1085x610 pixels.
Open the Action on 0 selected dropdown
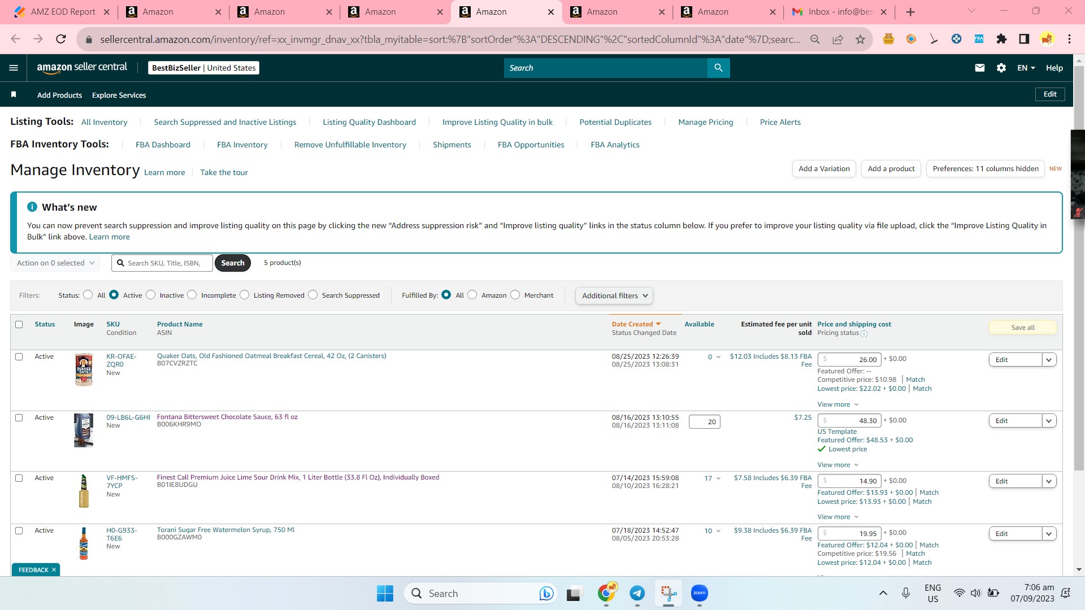[x=55, y=263]
